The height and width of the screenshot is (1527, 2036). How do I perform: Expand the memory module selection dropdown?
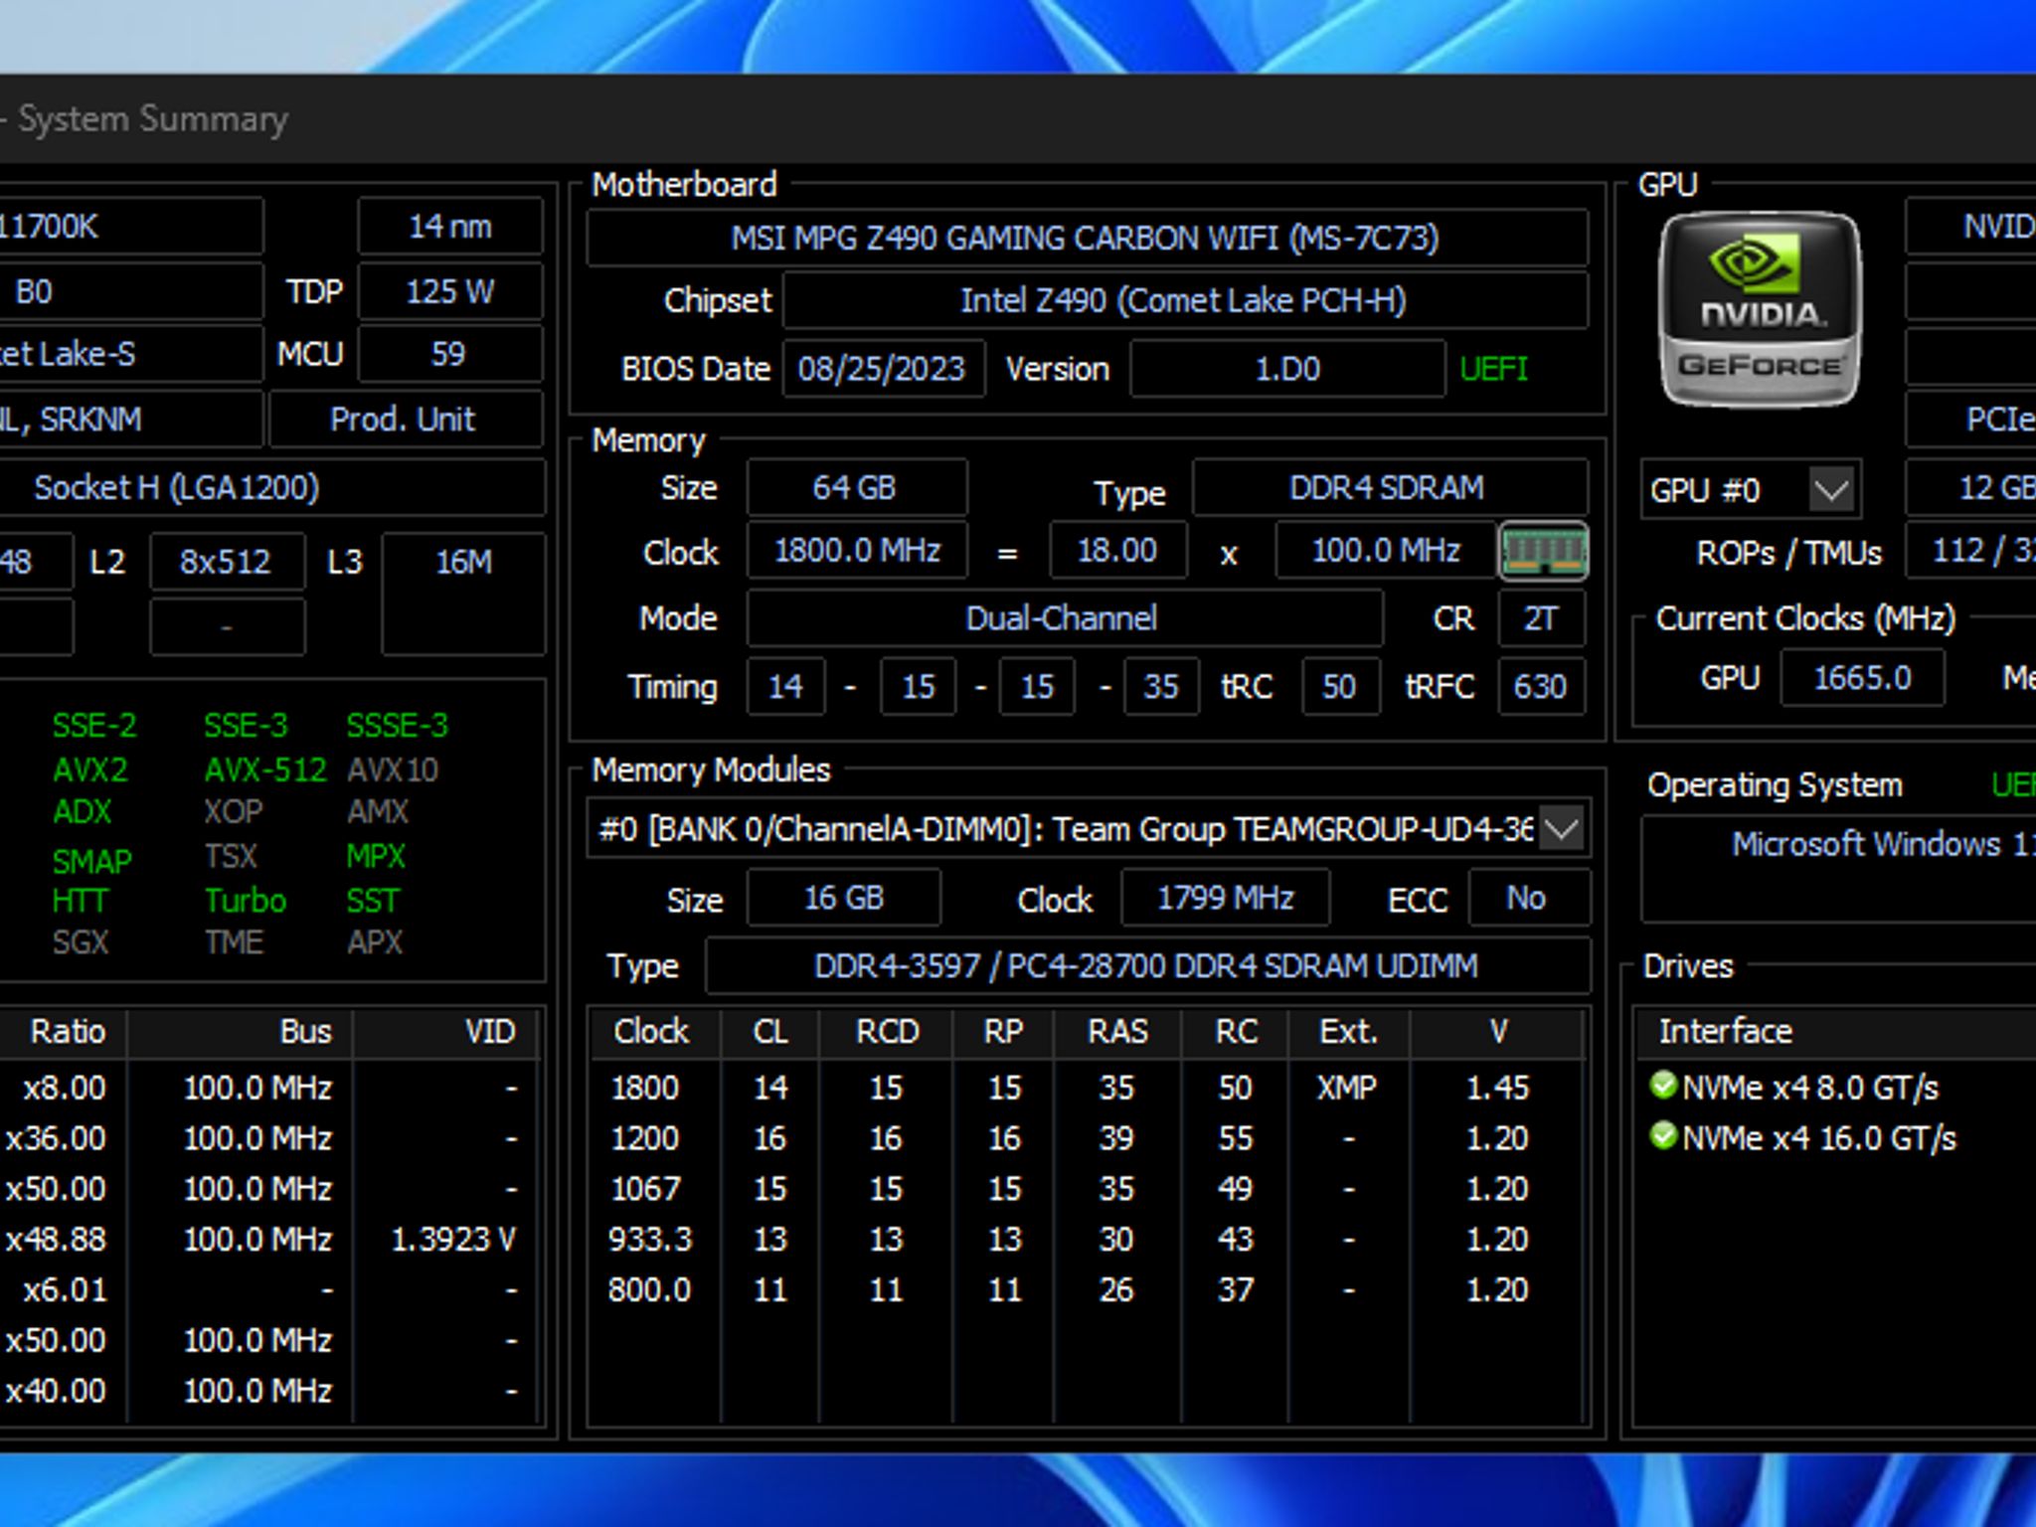point(1562,828)
